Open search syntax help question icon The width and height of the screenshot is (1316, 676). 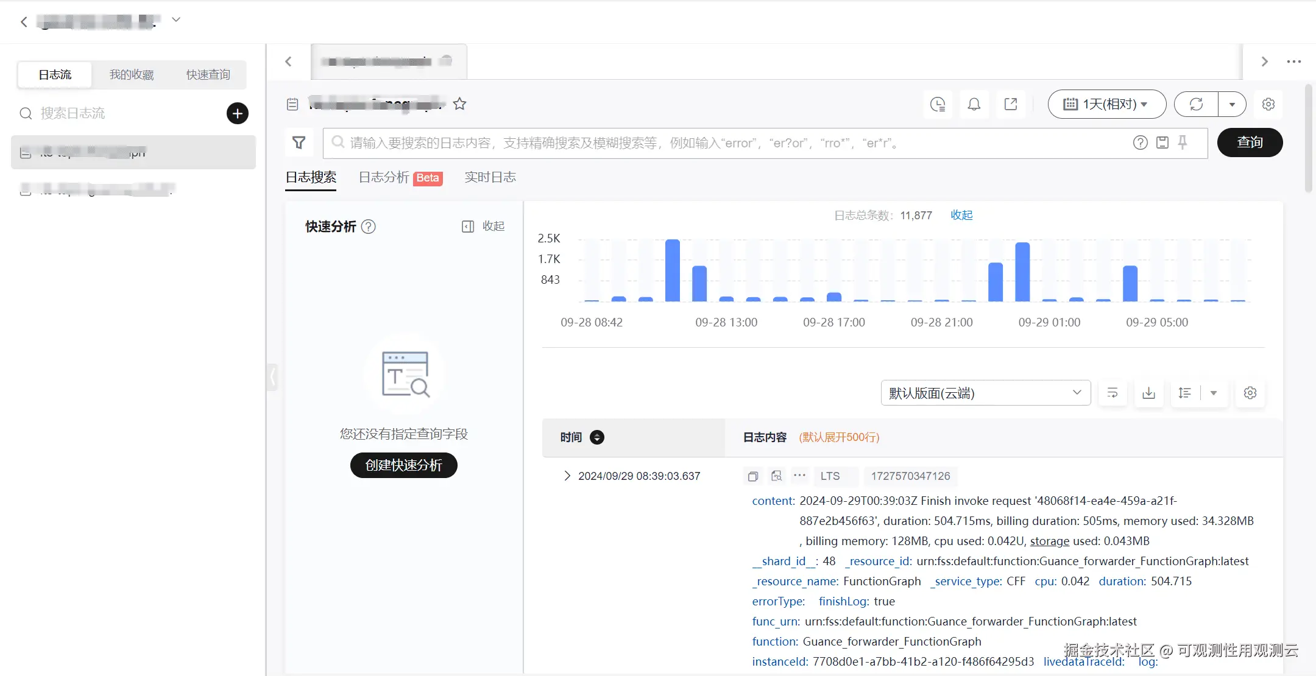[x=1141, y=143]
